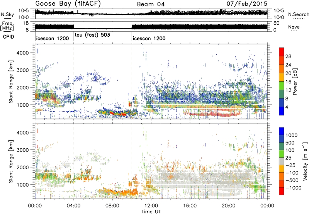The height and width of the screenshot is (214, 309).
Task: Click 'Slant Range [km]' label of Velocity panel
Action: click(11, 161)
